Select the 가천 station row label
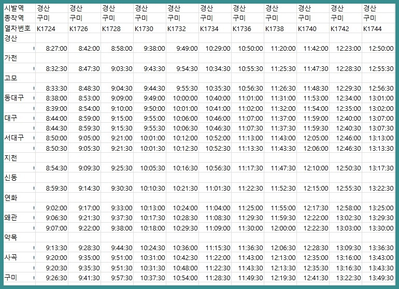The image size is (399, 289). [x=19, y=58]
